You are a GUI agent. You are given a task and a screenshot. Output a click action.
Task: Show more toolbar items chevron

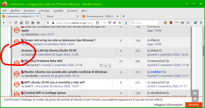(x=188, y=23)
